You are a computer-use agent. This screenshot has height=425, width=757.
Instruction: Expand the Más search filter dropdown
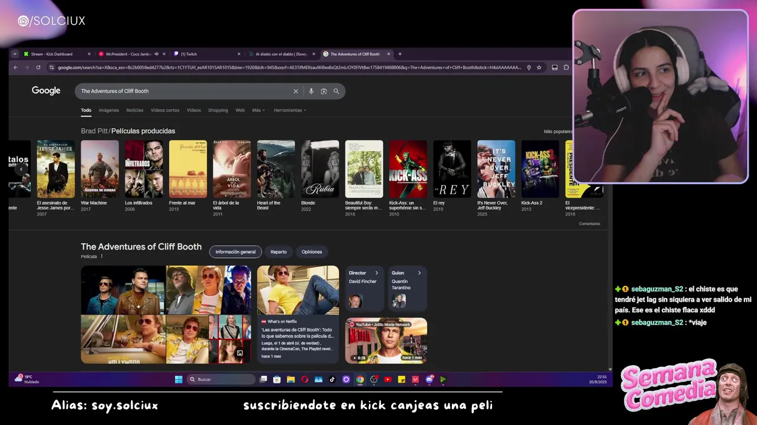(258, 110)
